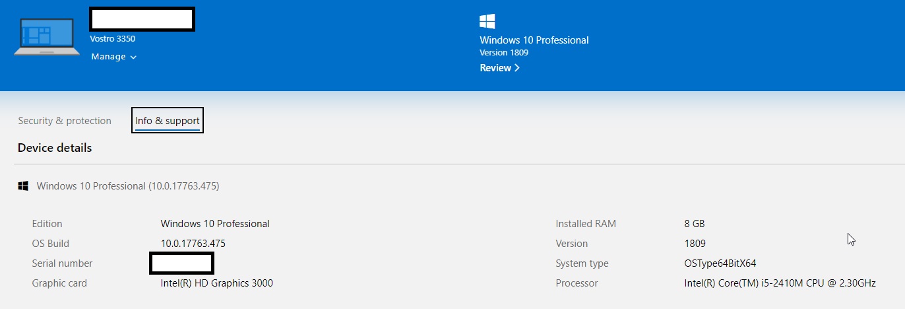Click the Device details heading
Screen dimensions: 905x309
click(55, 148)
